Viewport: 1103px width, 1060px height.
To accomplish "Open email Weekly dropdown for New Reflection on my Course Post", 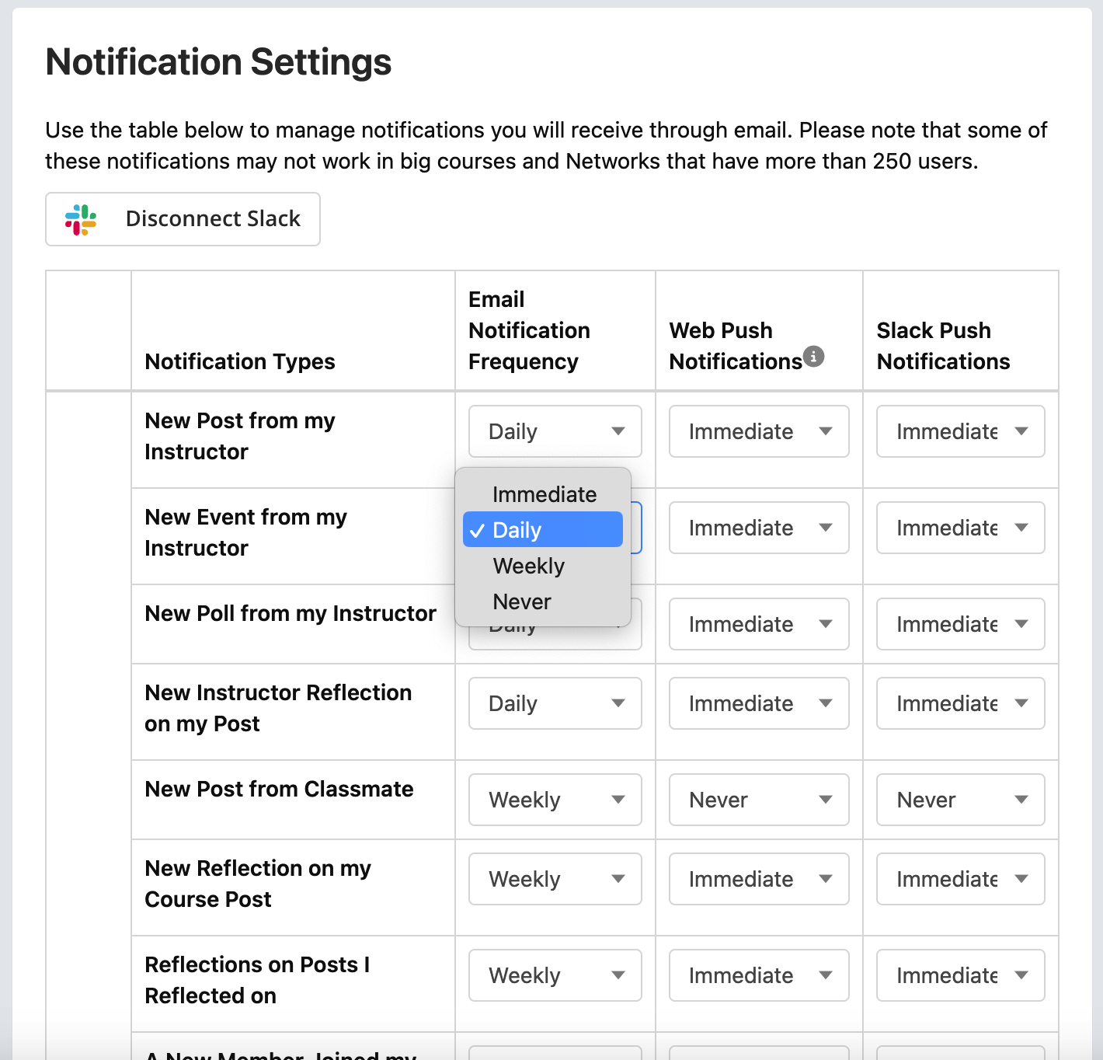I will pyautogui.click(x=555, y=879).
